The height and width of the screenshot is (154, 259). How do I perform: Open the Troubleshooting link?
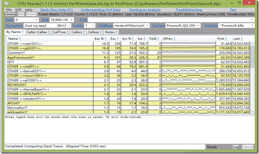(189, 10)
